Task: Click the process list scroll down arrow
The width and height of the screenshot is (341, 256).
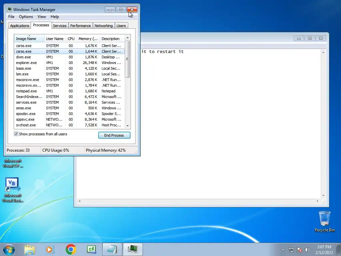Action: click(128, 126)
